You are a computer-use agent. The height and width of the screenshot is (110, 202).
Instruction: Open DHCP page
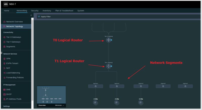(x=9, y=94)
